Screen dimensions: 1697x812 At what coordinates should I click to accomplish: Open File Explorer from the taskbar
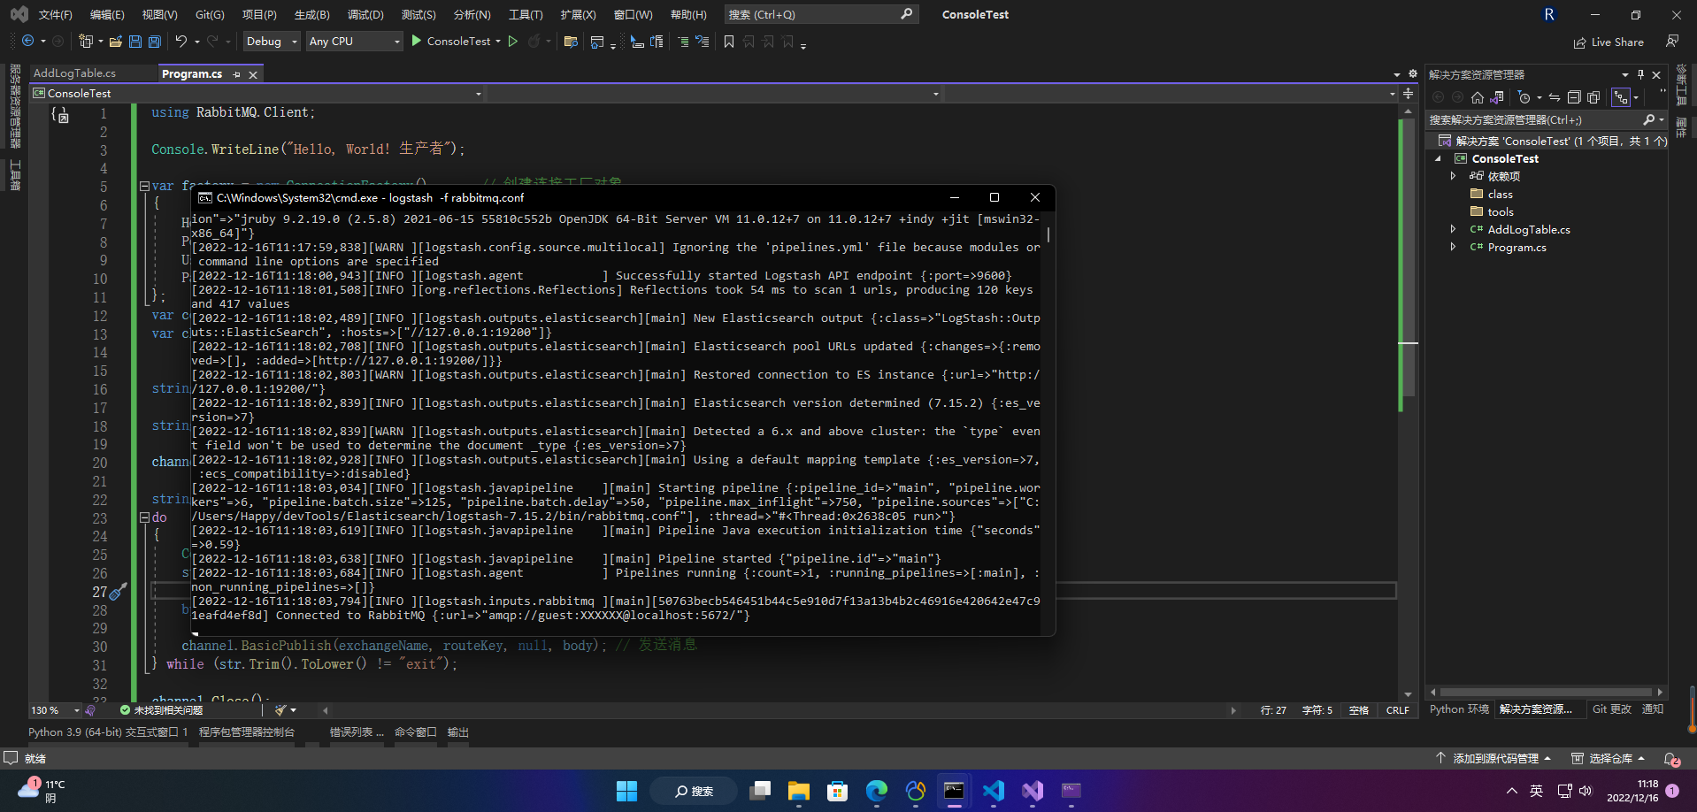pyautogui.click(x=799, y=791)
